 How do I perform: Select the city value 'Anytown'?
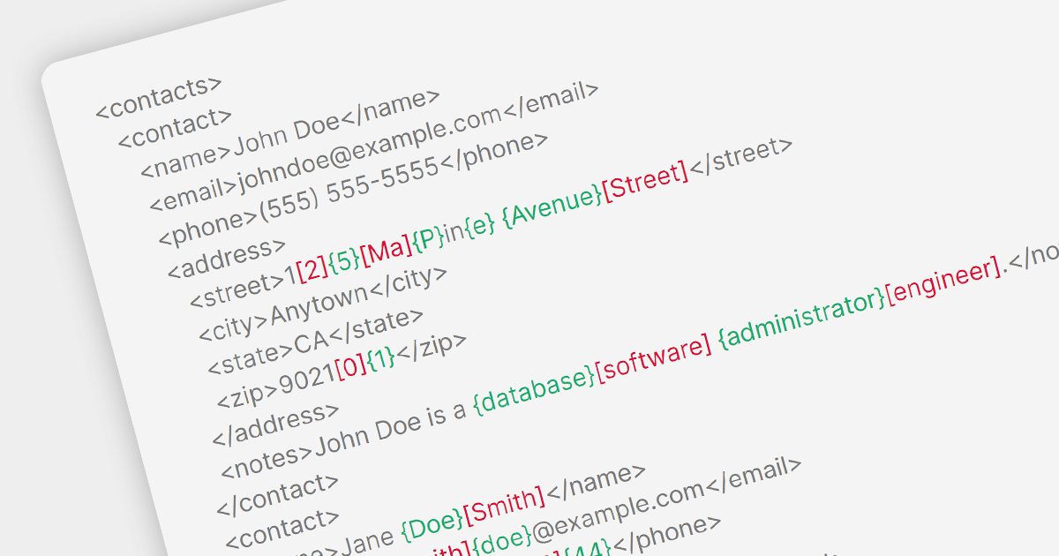(x=319, y=303)
